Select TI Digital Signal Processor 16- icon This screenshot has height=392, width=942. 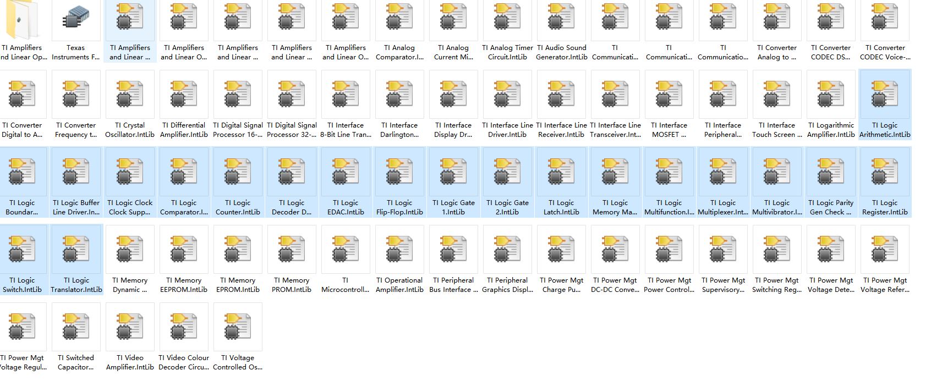pos(238,94)
